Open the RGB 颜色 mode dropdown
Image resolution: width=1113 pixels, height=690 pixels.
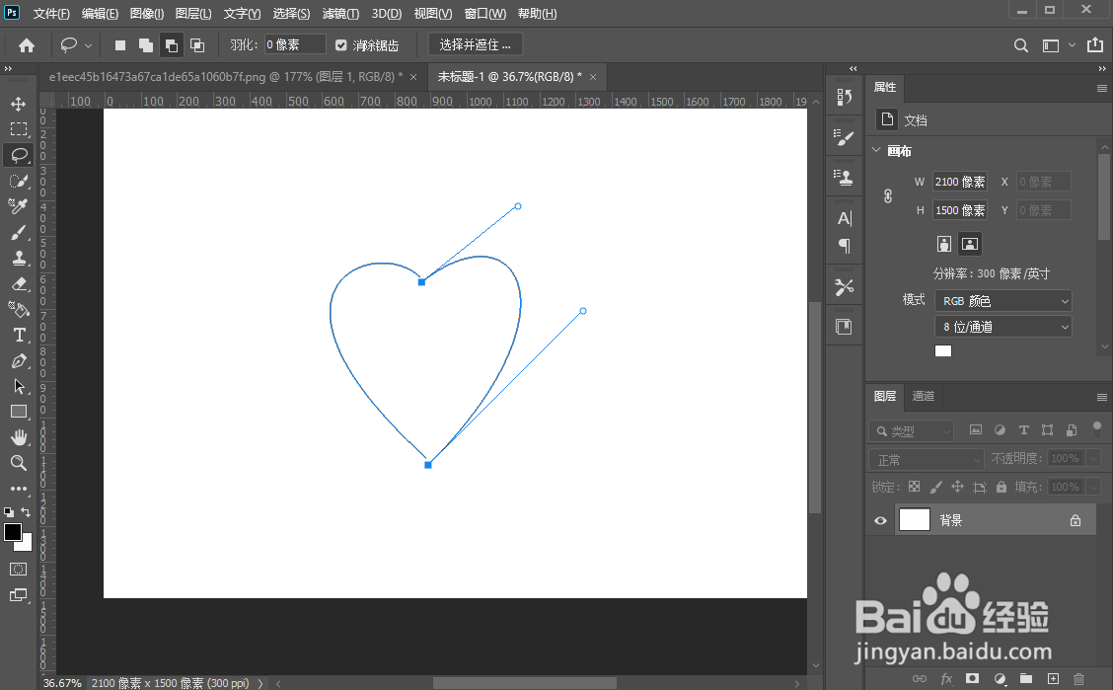(1002, 301)
